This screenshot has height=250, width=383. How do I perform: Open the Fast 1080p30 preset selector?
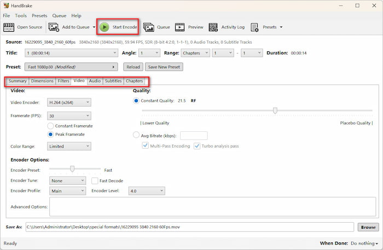[71, 67]
